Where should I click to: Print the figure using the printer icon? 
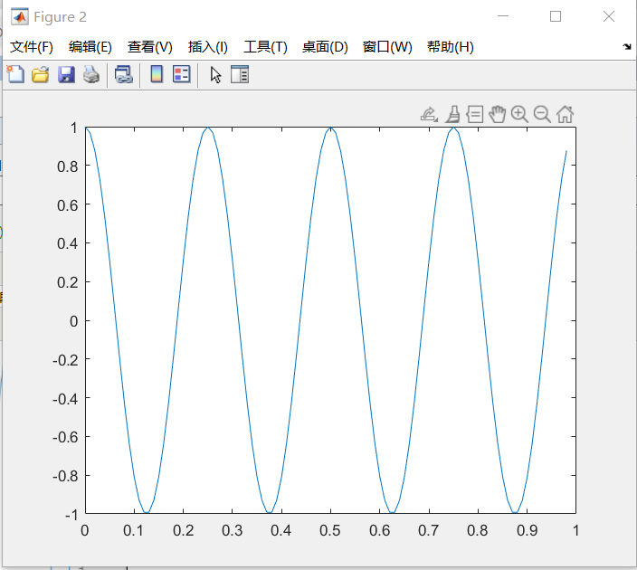[91, 75]
